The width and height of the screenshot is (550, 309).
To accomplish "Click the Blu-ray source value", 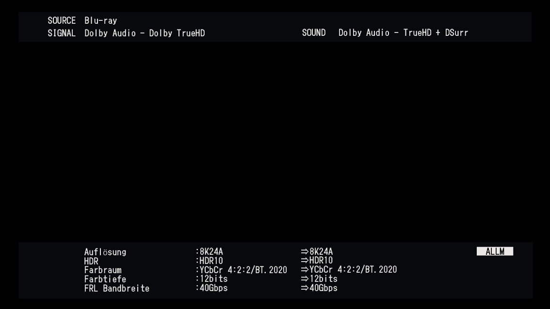I will (101, 21).
